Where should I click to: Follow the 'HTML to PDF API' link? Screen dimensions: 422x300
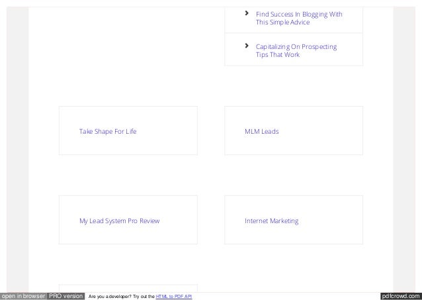tap(174, 297)
